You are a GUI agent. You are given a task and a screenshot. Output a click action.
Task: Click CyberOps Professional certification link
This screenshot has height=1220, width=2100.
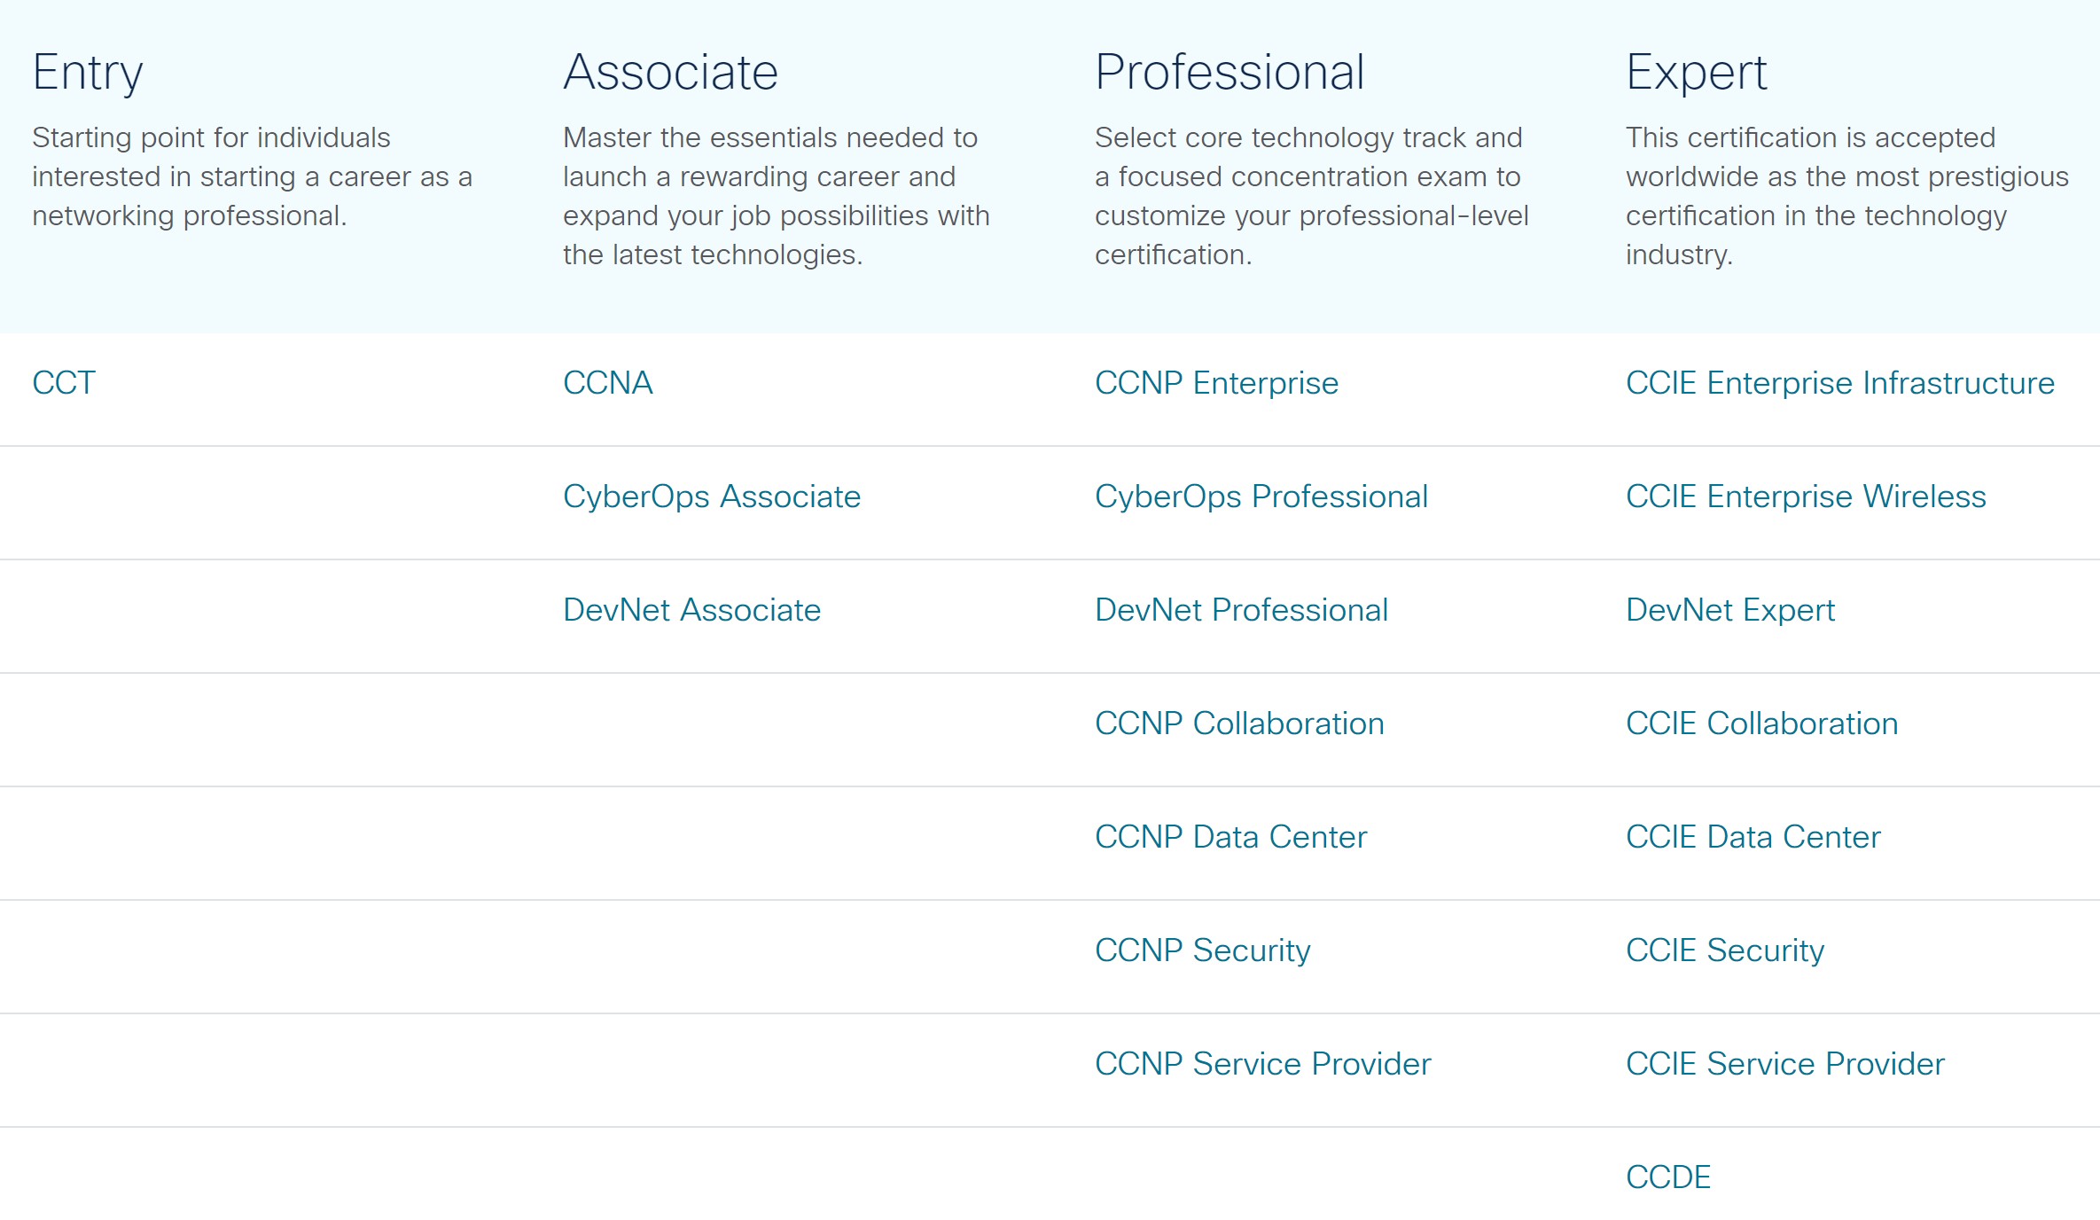[x=1261, y=497]
